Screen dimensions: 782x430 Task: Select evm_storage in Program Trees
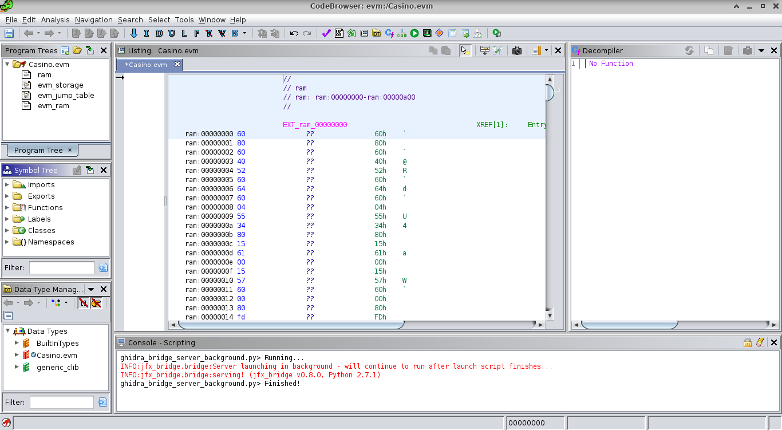pyautogui.click(x=61, y=85)
